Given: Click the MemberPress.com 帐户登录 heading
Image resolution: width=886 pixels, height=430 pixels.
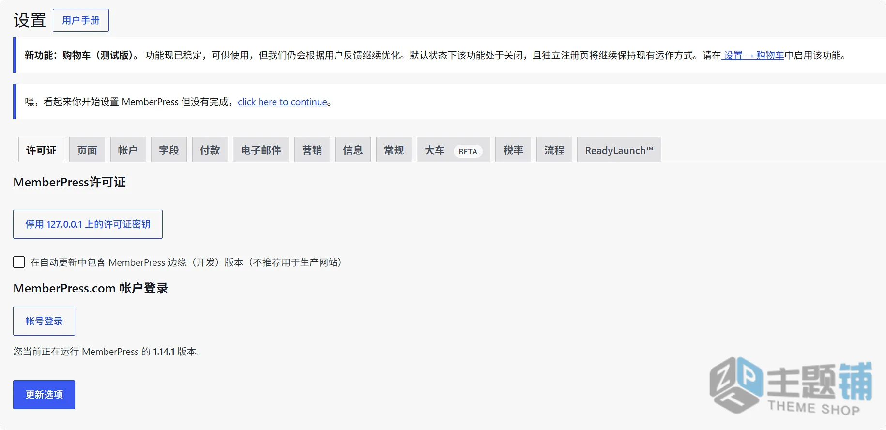Looking at the screenshot, I should pos(91,288).
